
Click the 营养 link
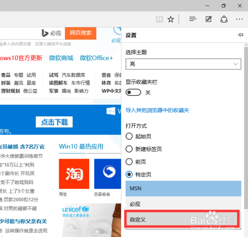point(106,75)
